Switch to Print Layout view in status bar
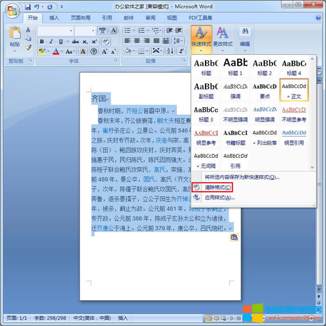Image resolution: width=326 pixels, height=326 pixels. pyautogui.click(x=209, y=318)
